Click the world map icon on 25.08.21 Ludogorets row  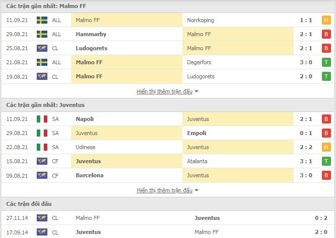coord(42,48)
